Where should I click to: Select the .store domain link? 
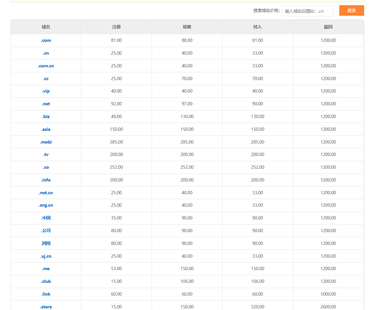(x=46, y=307)
